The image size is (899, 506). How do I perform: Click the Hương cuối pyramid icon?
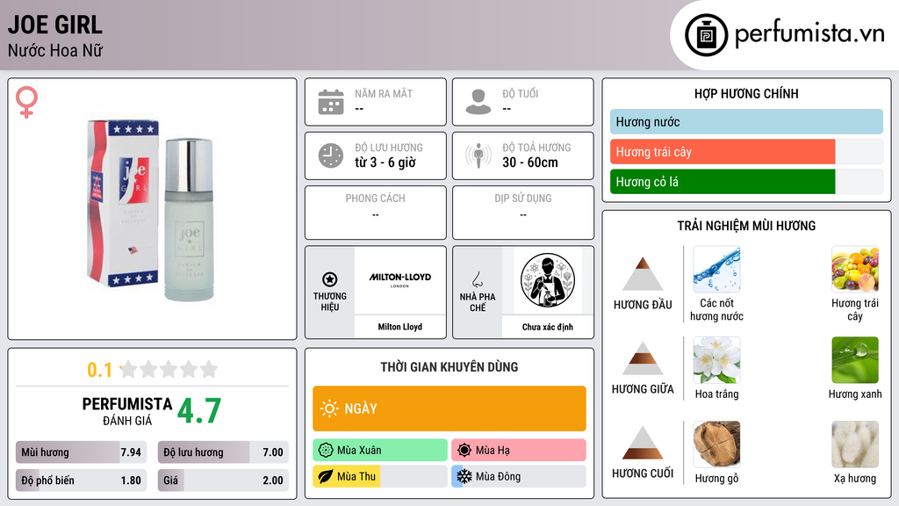pos(643,443)
